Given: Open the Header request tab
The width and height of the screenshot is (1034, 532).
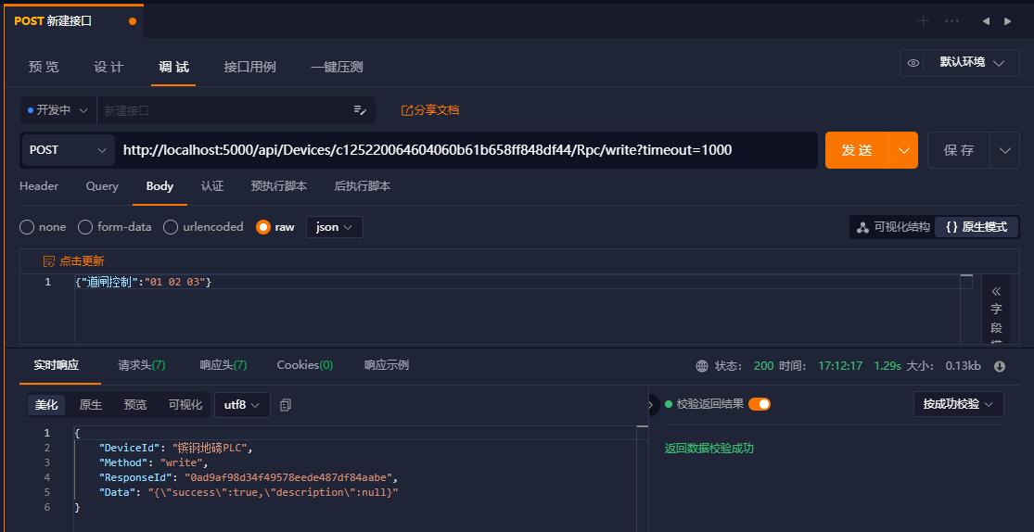Looking at the screenshot, I should [39, 186].
